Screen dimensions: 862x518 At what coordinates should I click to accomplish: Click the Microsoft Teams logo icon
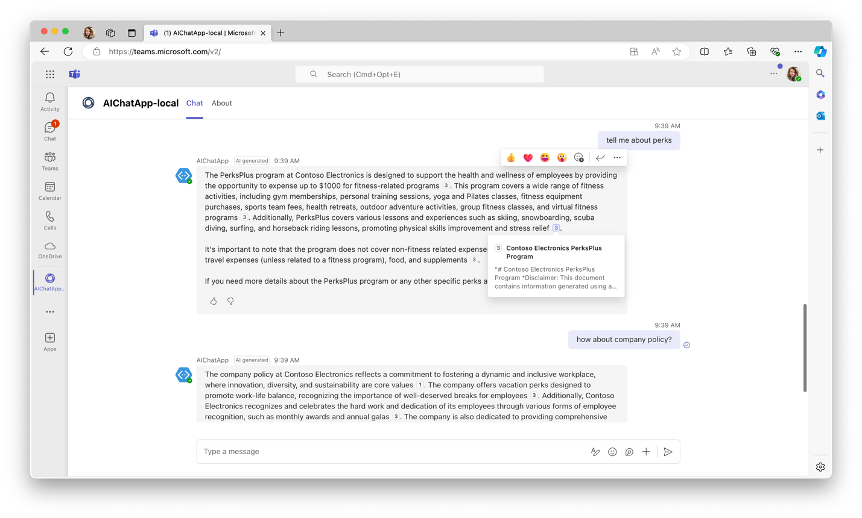(x=74, y=74)
